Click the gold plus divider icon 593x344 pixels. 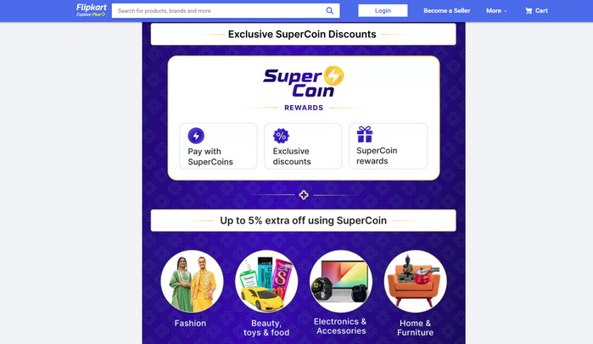click(304, 195)
